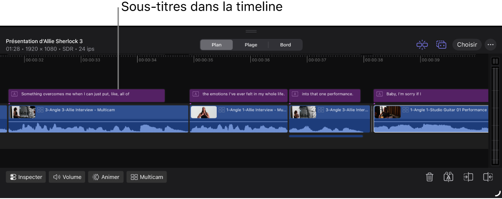Open the Inspecter panel
Viewport: 502px width, 199px height.
26,177
